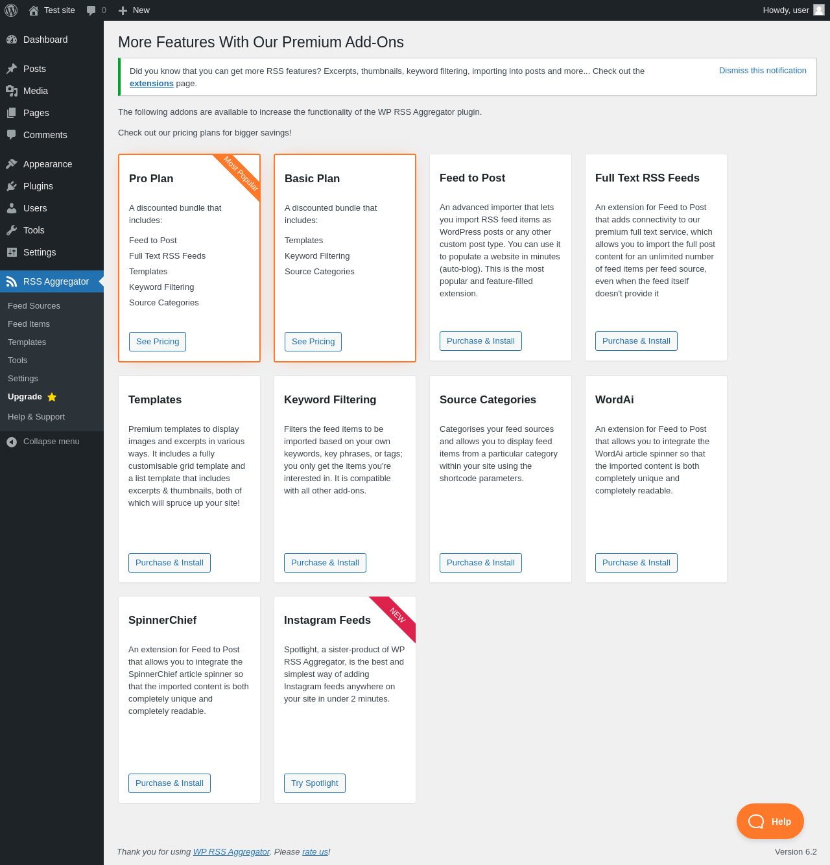Click the Help chat bubble icon

(756, 822)
